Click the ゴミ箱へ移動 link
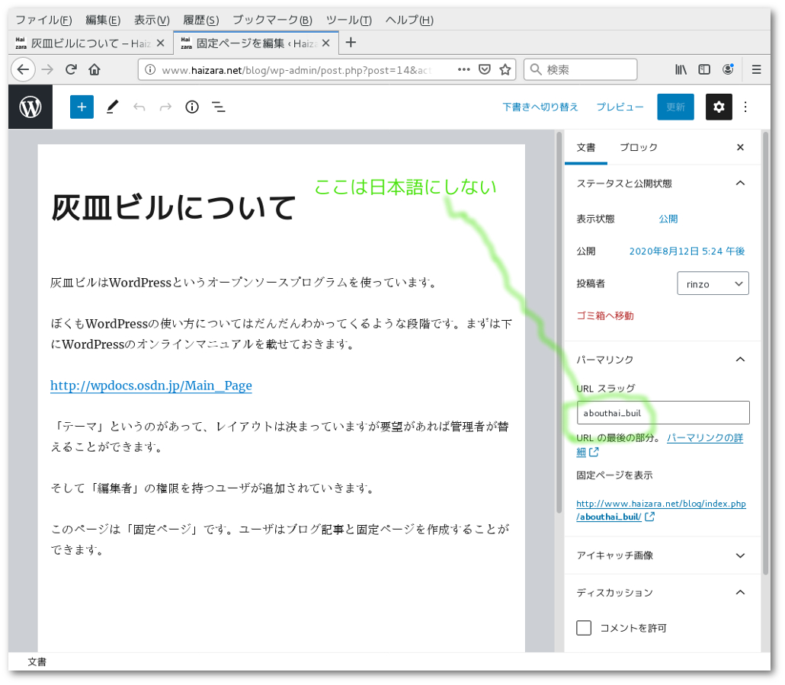Viewport: 785px width, 685px height. (x=605, y=315)
